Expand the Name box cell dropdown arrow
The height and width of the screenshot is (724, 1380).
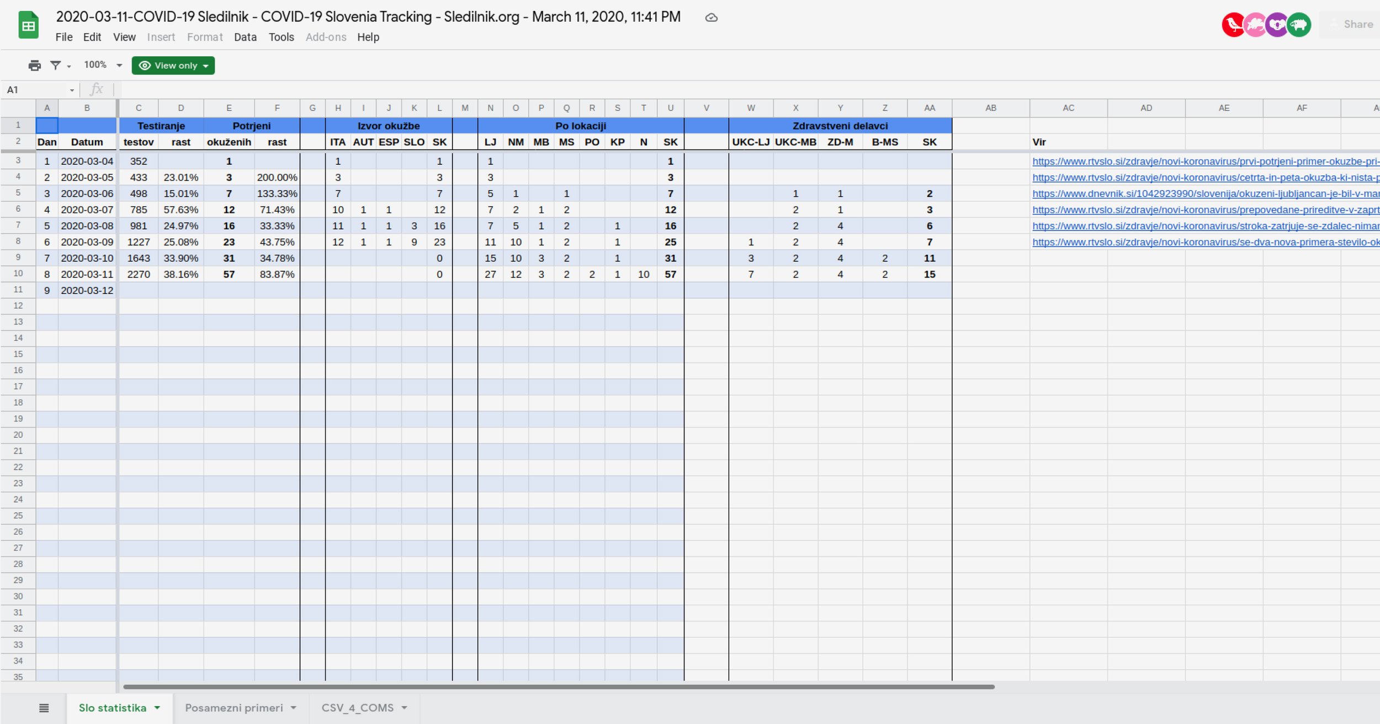(72, 90)
